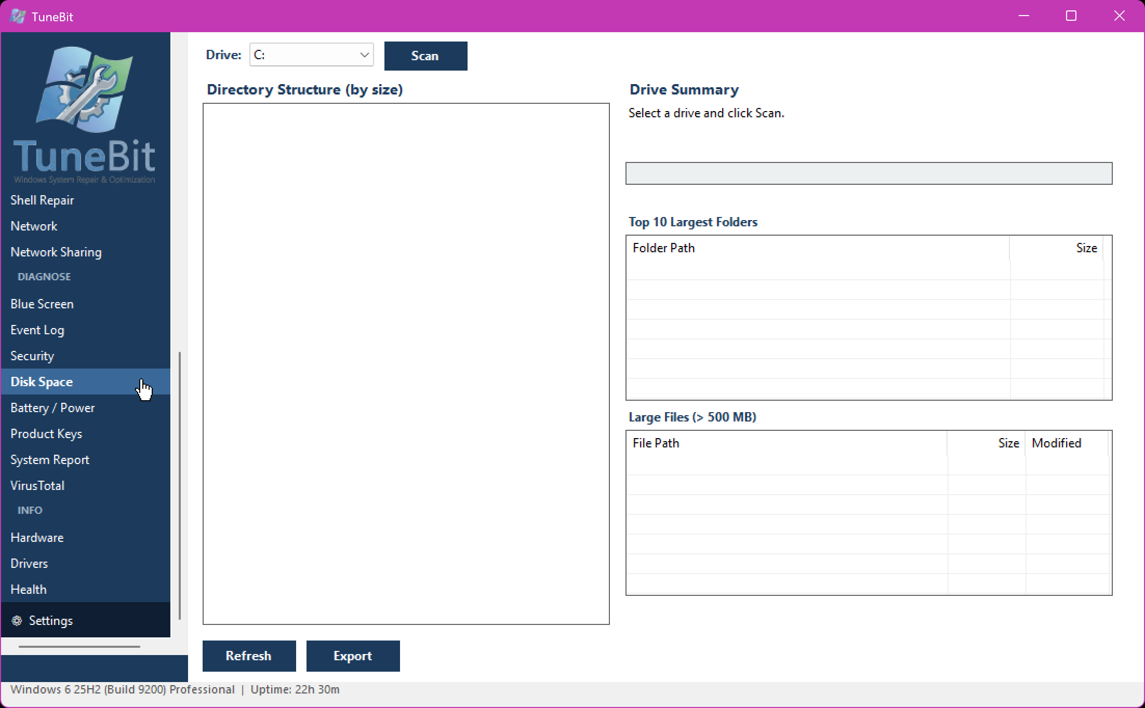Click the Windows build text in status bar

123,689
